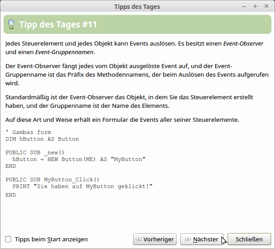The height and width of the screenshot is (249, 275).
Task: Click the 'DIM hButton AS Button' code line
Action: (x=42, y=139)
